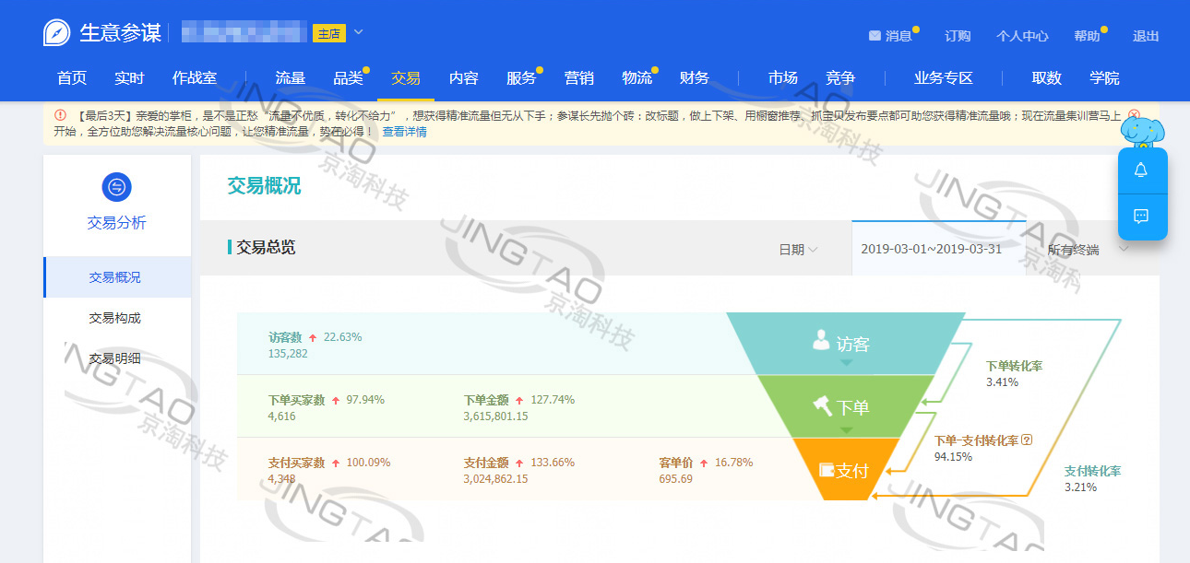Screen dimensions: 1190x563
Task: Open the chat message feedback icon
Action: point(1141,217)
